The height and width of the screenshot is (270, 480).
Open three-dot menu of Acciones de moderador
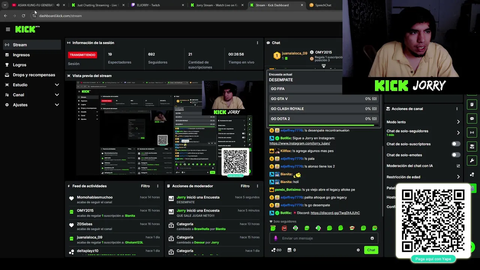(257, 186)
